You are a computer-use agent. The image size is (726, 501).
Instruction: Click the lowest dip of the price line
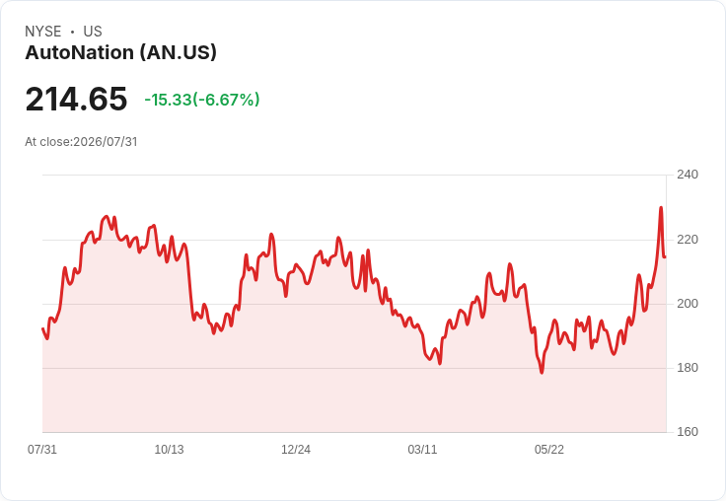[x=542, y=372]
